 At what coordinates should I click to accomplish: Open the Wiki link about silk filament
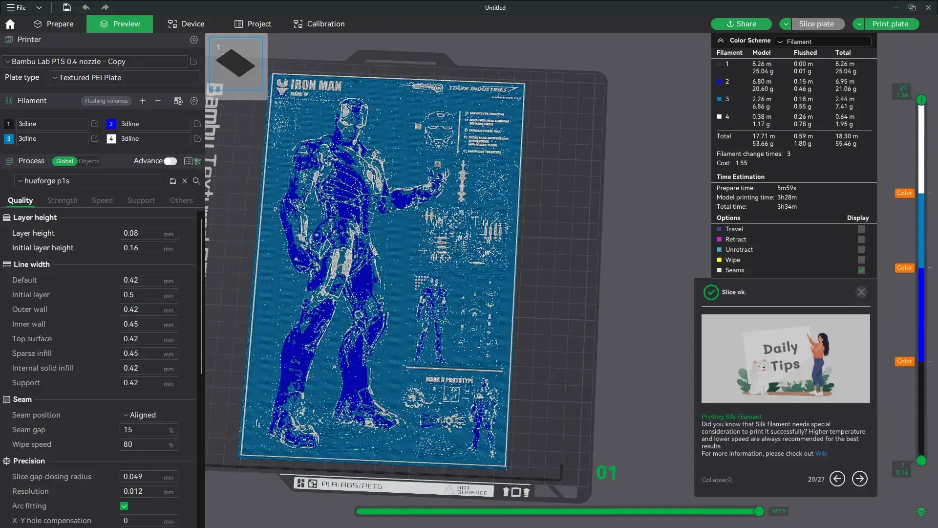tap(821, 453)
